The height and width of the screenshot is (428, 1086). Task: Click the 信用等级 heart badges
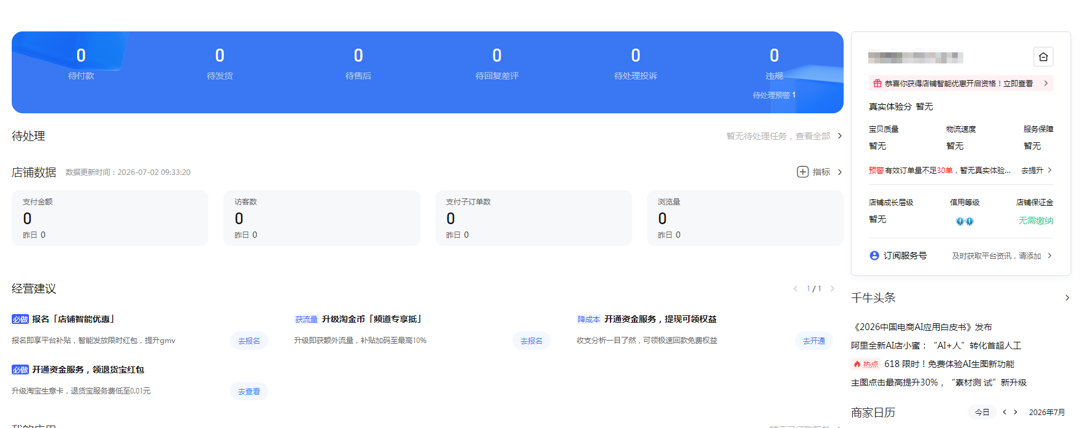tap(965, 221)
